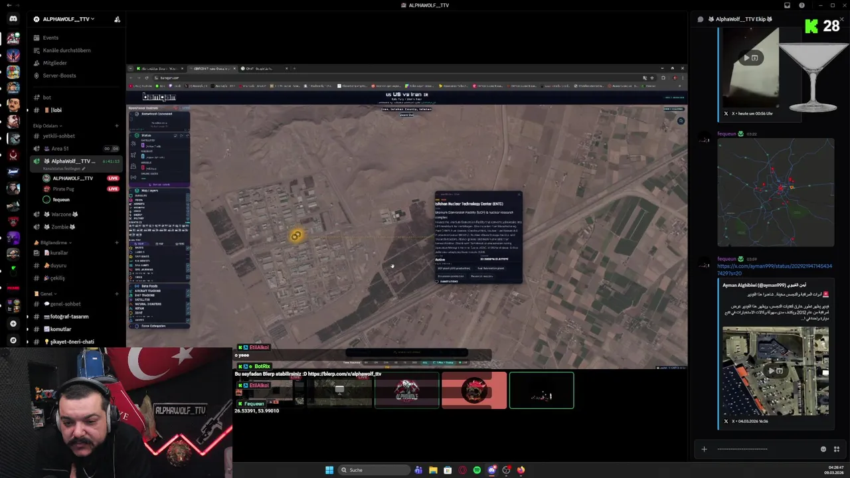Open Kanäle durchstöbern

pyautogui.click(x=66, y=50)
